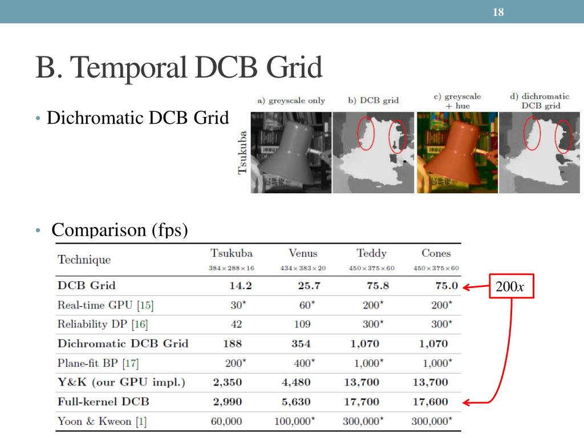
Task: Click the 'Dichromatic DCB Grid' bullet text
Action: tap(137, 117)
